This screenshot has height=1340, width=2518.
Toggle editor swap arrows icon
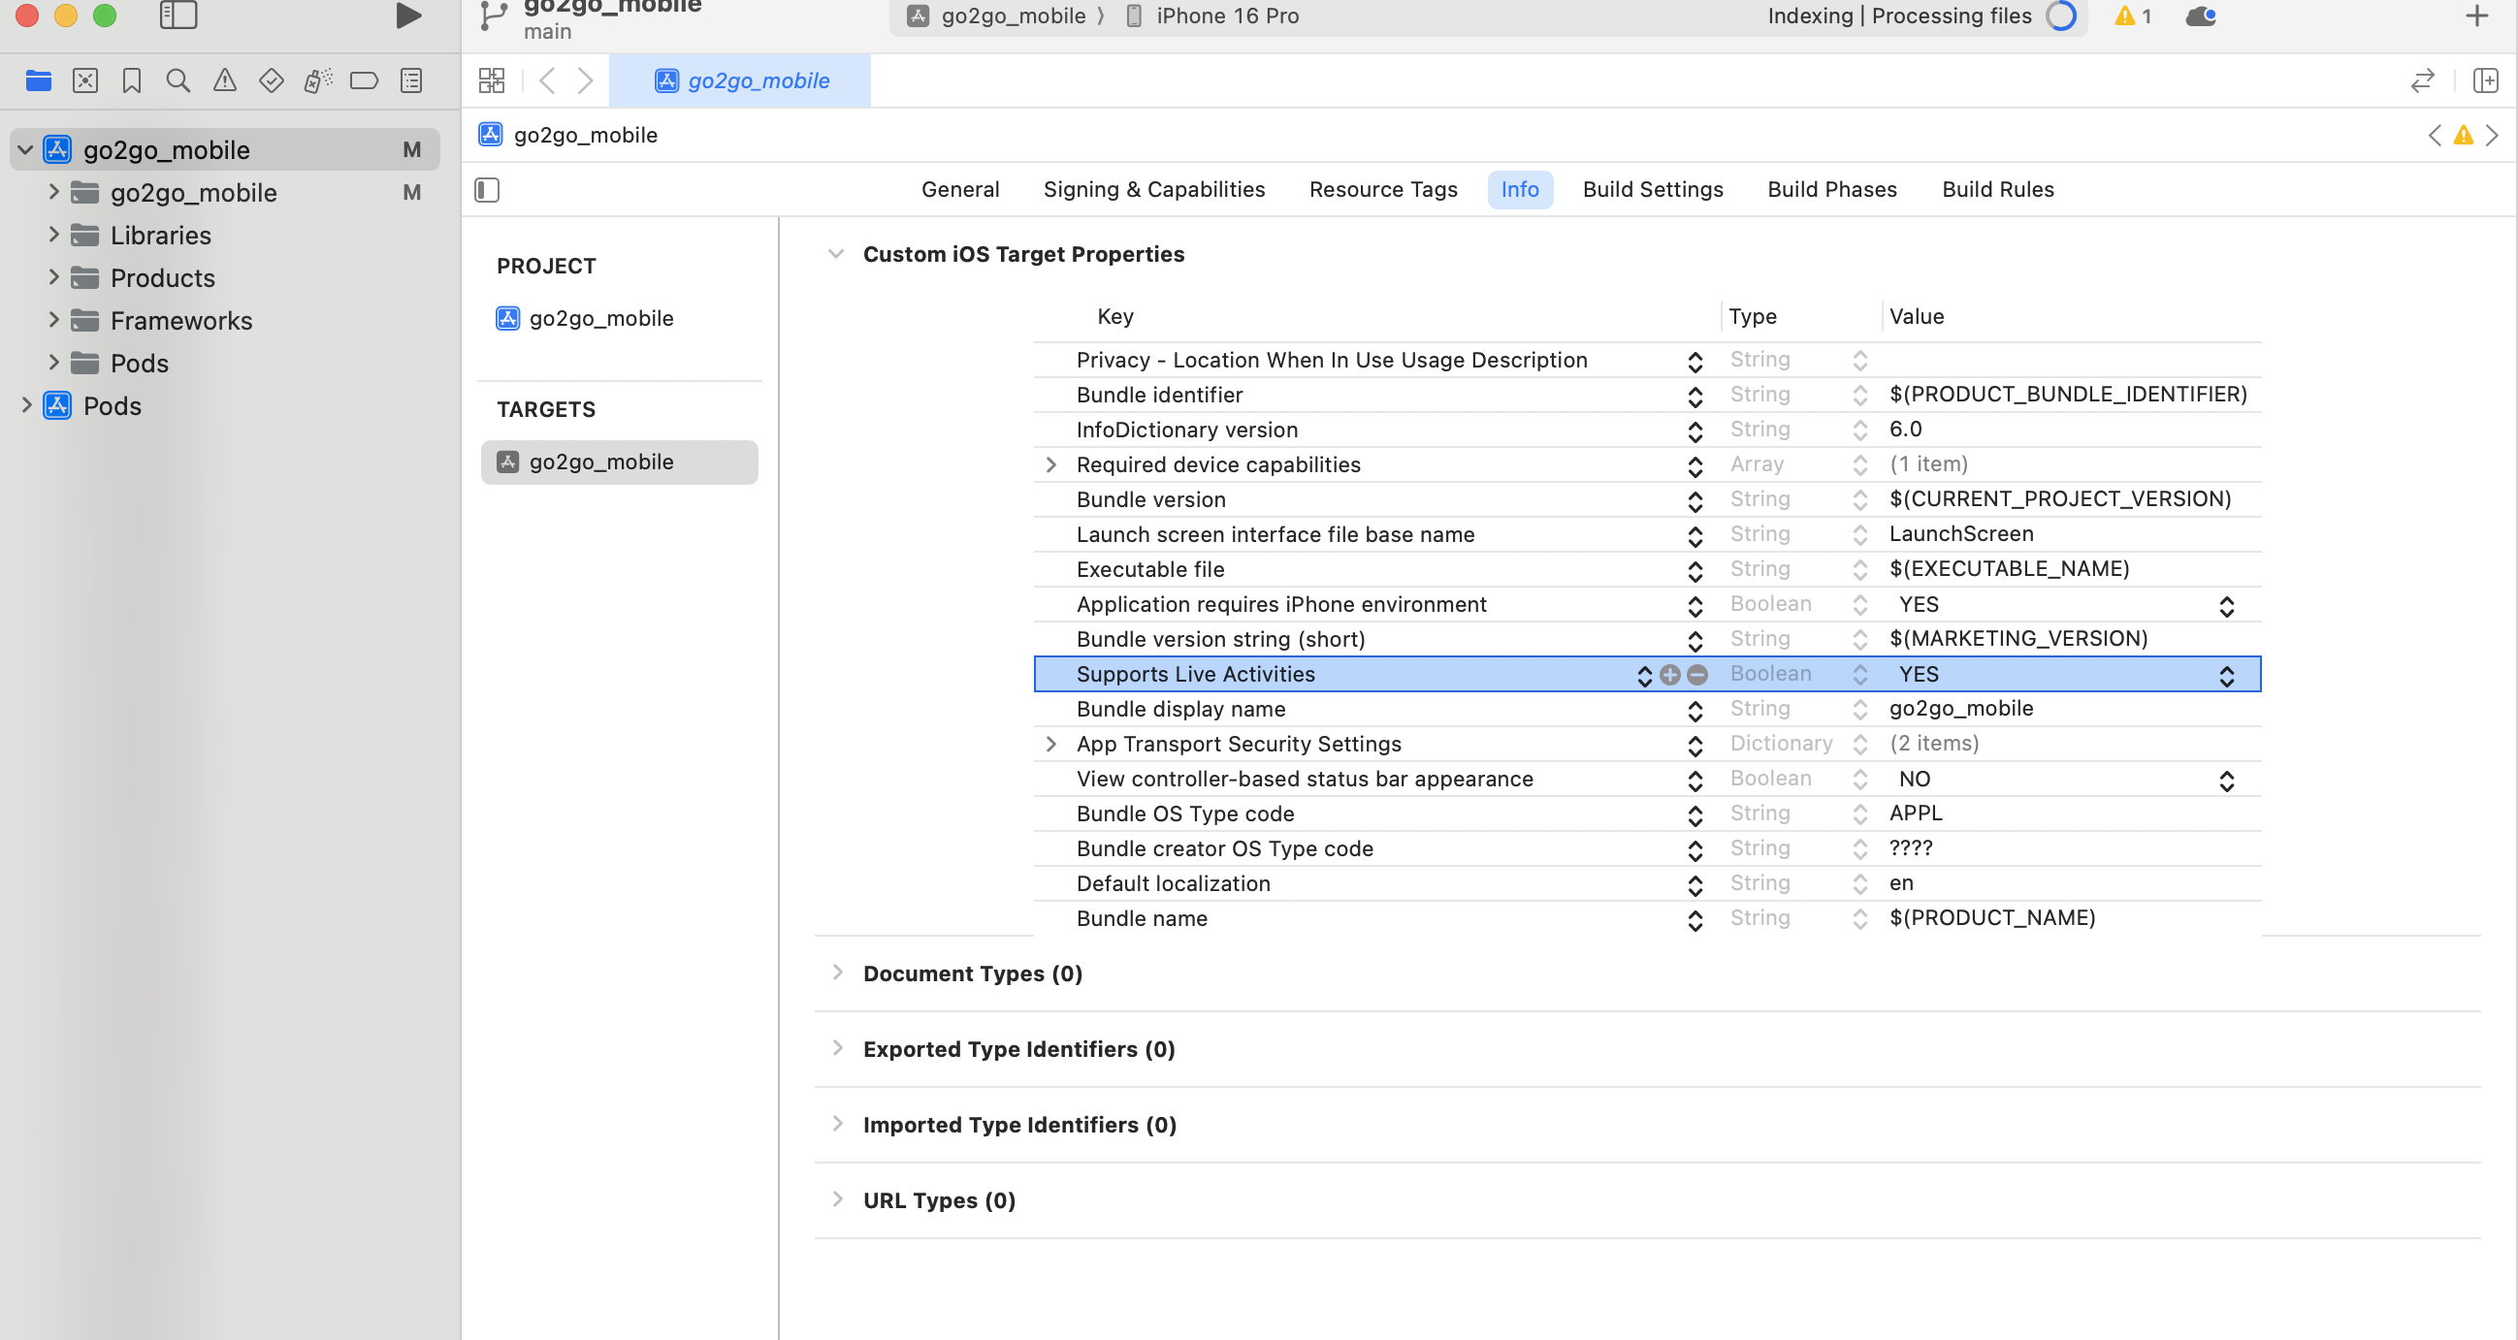pos(2422,80)
